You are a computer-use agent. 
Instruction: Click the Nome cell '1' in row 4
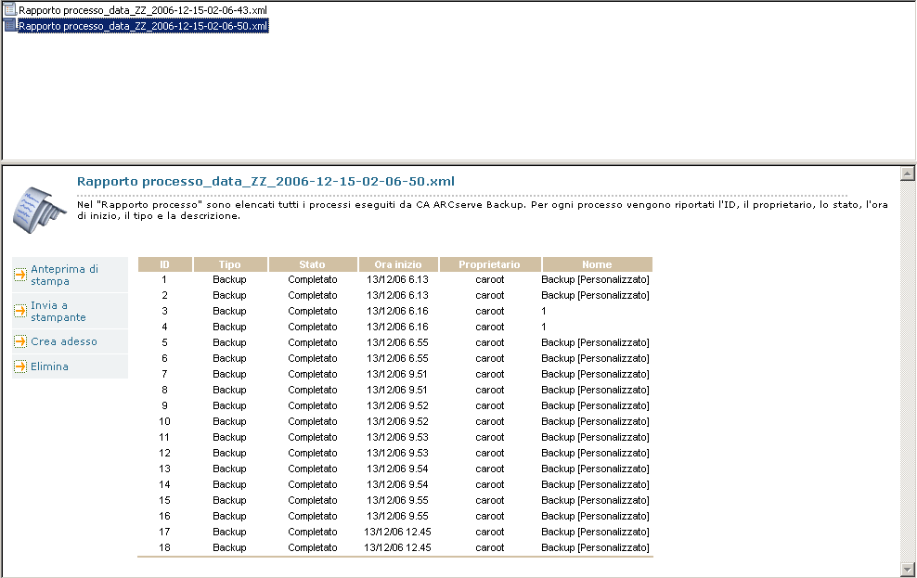pyautogui.click(x=544, y=328)
